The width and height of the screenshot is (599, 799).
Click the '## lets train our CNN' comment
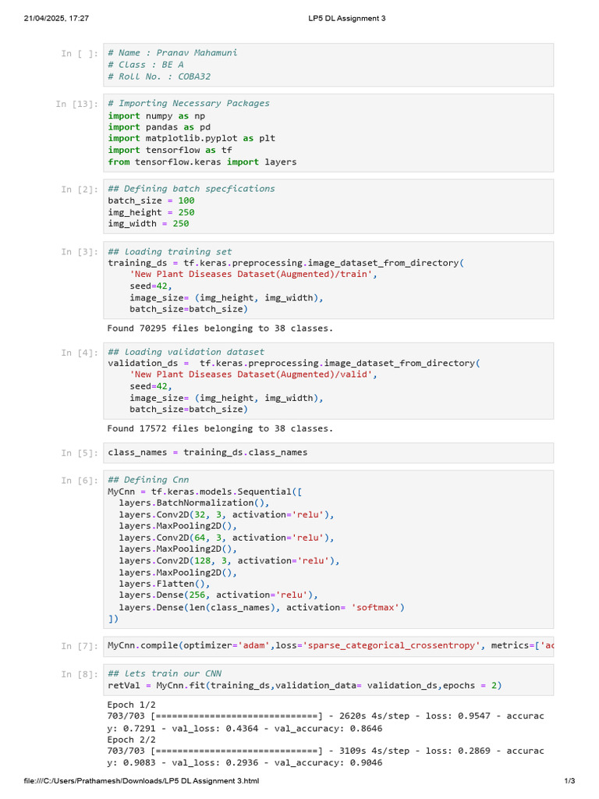[x=165, y=673]
